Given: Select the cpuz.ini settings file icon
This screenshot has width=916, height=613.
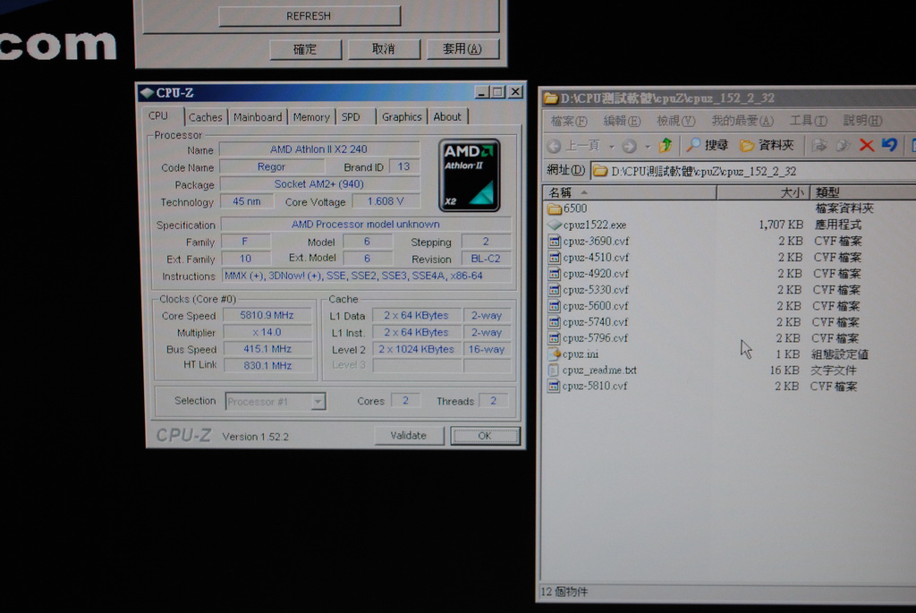Looking at the screenshot, I should 555,354.
